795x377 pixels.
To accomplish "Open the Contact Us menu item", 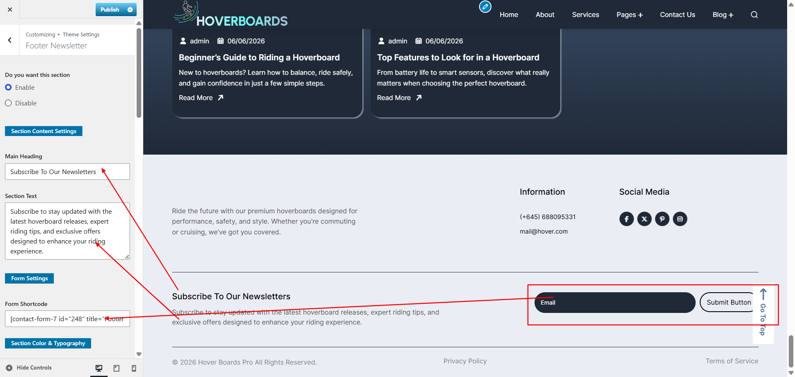I will pyautogui.click(x=677, y=14).
